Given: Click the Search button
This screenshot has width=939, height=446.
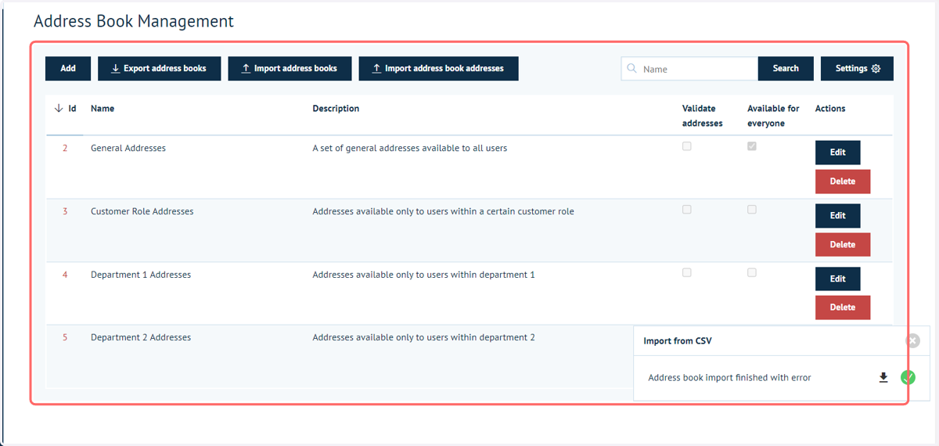Looking at the screenshot, I should (x=786, y=68).
